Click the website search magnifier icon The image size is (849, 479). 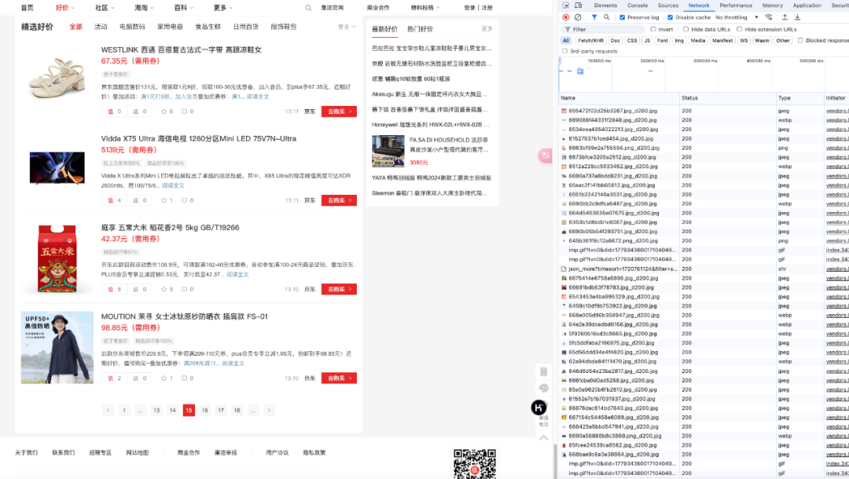point(308,8)
